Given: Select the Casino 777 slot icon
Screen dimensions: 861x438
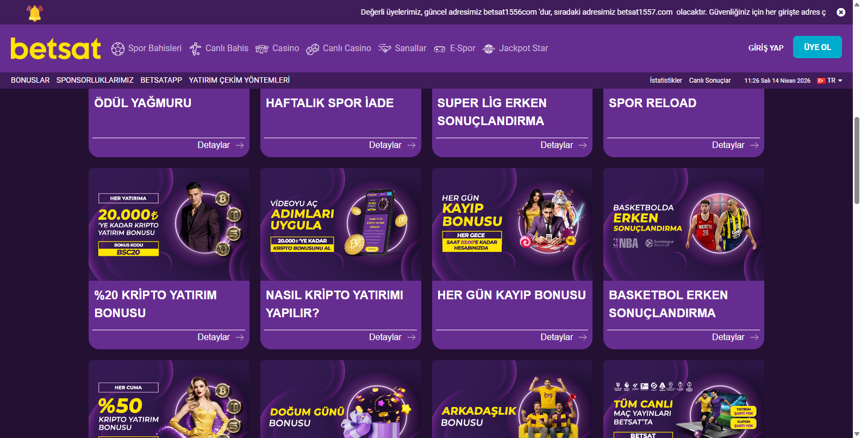Looking at the screenshot, I should tap(262, 49).
